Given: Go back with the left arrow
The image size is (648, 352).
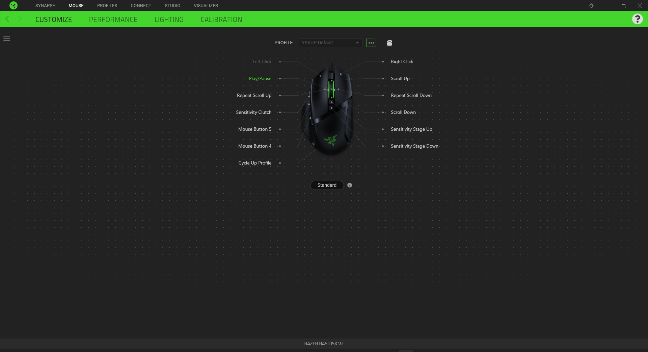Looking at the screenshot, I should pos(7,19).
